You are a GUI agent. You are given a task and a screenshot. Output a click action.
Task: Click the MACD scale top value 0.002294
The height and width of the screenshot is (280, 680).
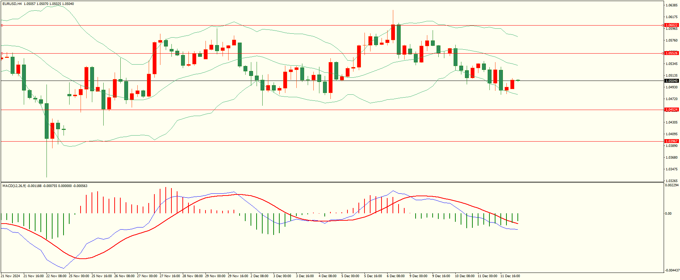672,185
